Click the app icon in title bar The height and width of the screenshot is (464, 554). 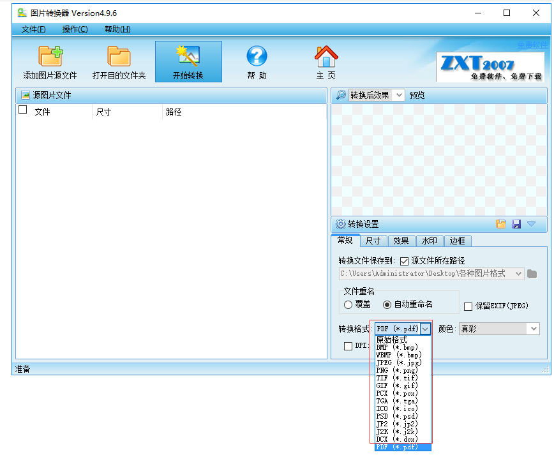(22, 13)
